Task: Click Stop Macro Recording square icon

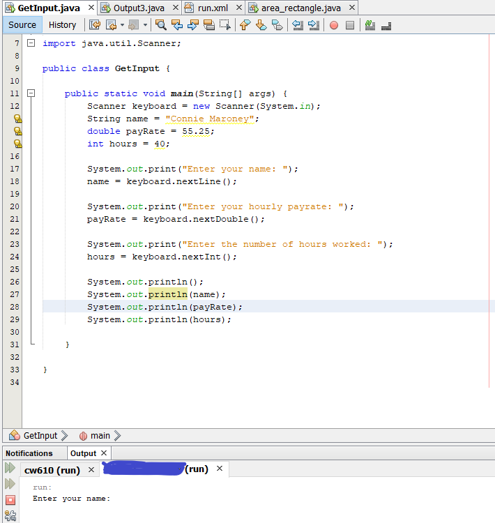Action: point(350,25)
